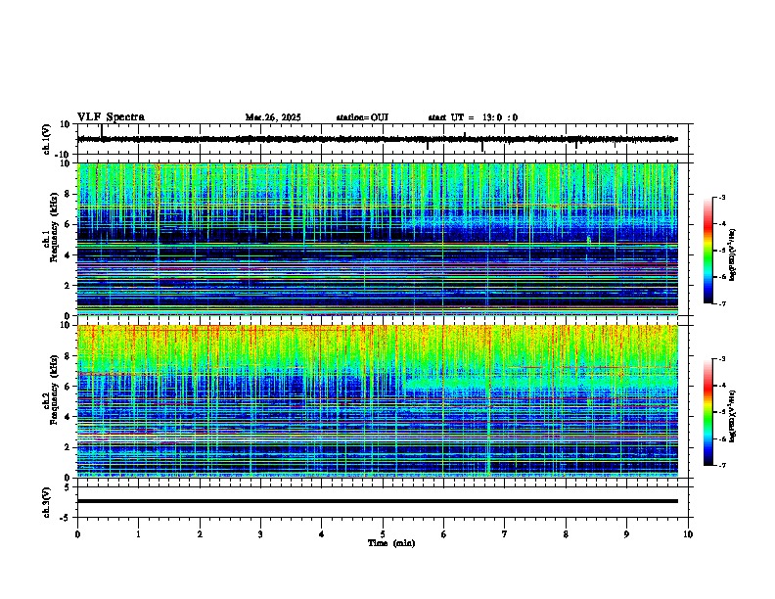Click time axis tick label "1"
This screenshot has width=775, height=599.
coord(138,534)
